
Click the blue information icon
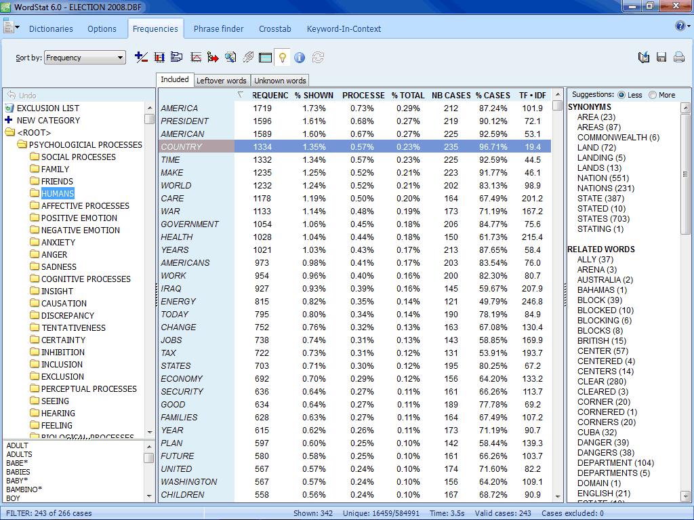[x=300, y=58]
